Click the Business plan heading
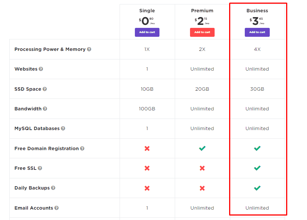307x220 pixels. pos(257,10)
